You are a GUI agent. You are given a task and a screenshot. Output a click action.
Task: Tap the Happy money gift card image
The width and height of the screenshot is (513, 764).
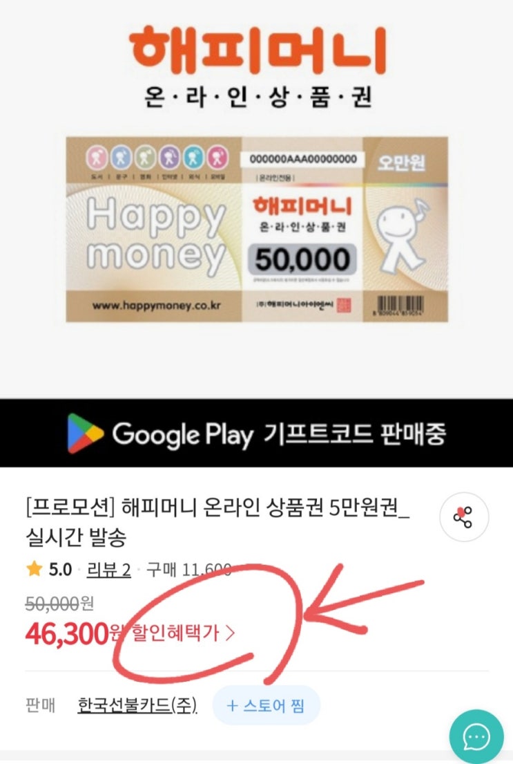pyautogui.click(x=257, y=229)
